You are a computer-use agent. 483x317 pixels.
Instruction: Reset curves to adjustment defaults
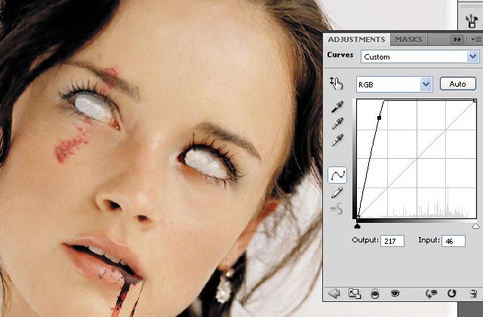(x=451, y=294)
